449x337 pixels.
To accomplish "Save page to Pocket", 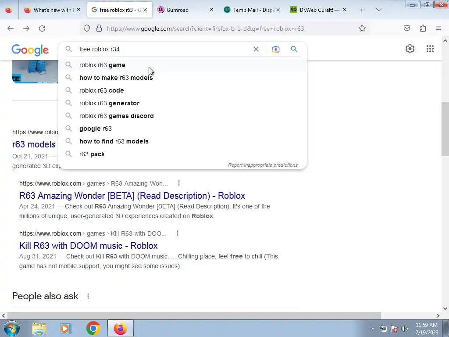I will pyautogui.click(x=406, y=29).
